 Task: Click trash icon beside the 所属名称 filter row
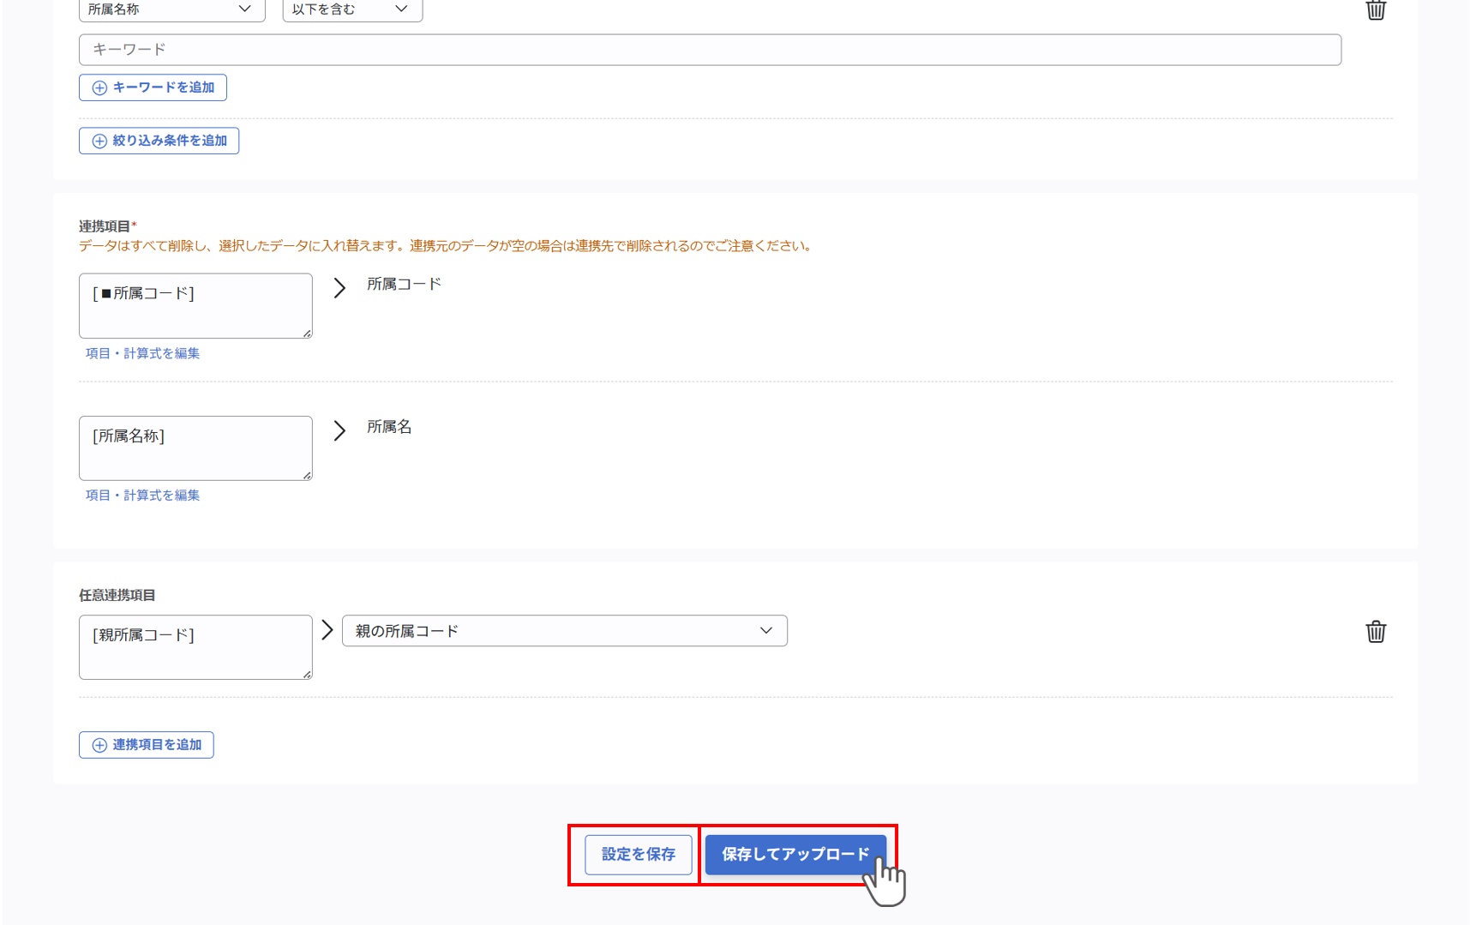(1376, 9)
